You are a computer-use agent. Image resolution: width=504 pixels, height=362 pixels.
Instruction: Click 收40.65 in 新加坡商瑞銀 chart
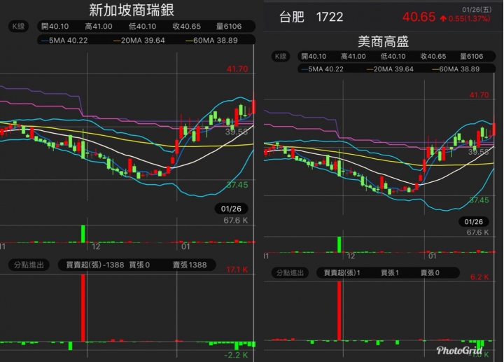(186, 27)
